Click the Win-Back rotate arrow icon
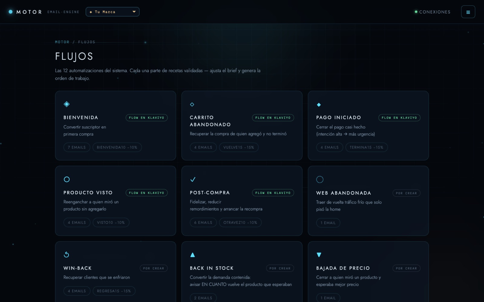The height and width of the screenshot is (302, 484). [67, 255]
